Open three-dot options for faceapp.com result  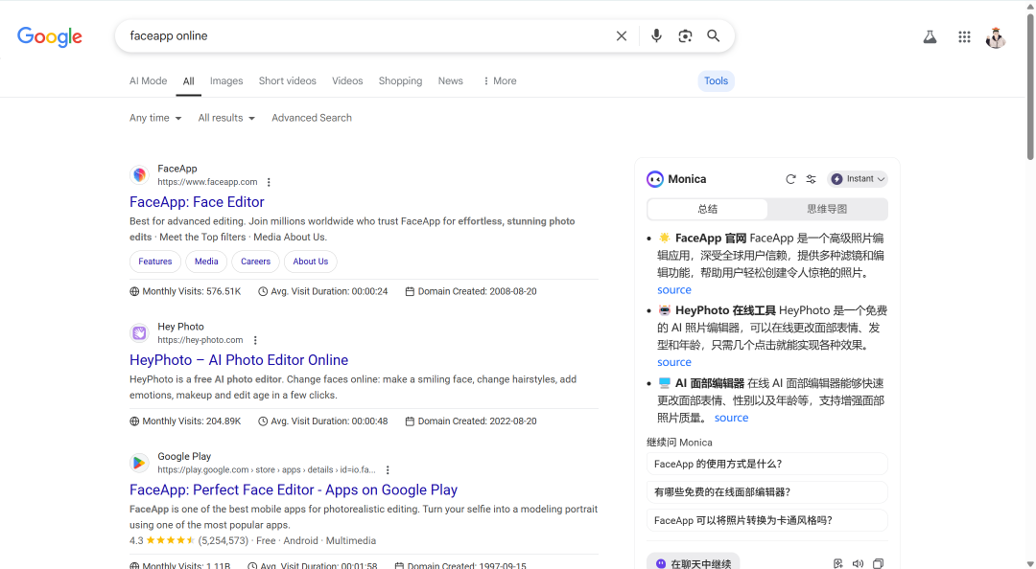(x=269, y=182)
